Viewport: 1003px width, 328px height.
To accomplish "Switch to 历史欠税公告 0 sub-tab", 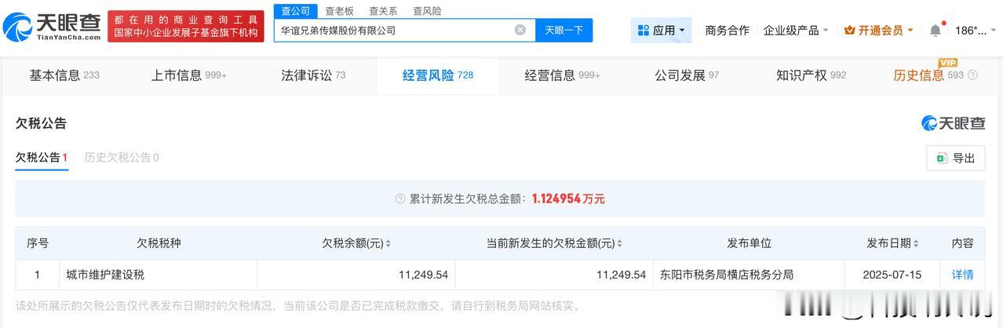I will [x=122, y=157].
